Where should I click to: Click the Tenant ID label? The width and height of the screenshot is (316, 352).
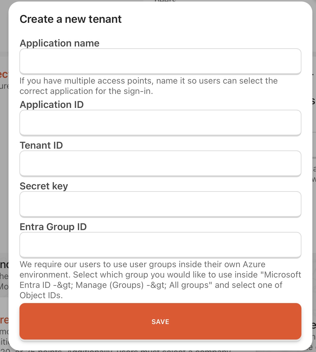point(41,145)
